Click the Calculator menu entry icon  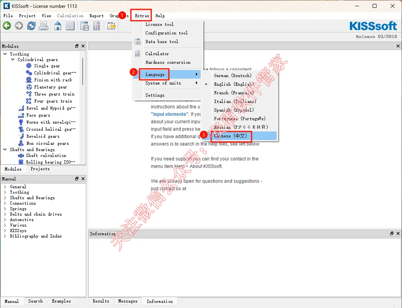[138, 54]
